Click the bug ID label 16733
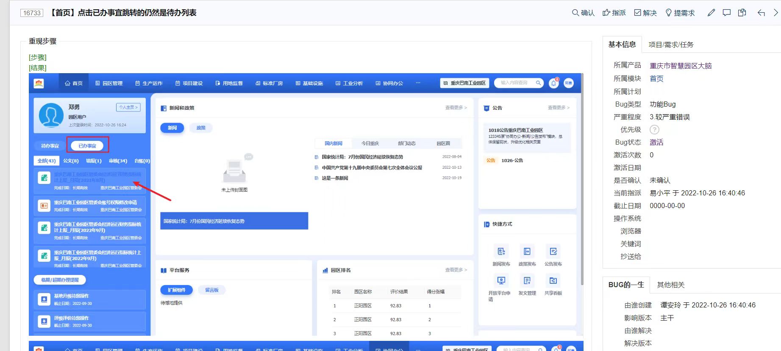 click(32, 13)
